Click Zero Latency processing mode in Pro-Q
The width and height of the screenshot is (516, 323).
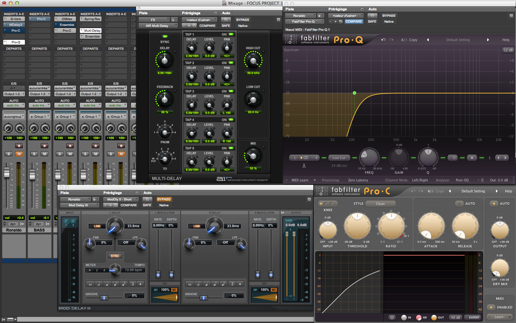point(358,180)
